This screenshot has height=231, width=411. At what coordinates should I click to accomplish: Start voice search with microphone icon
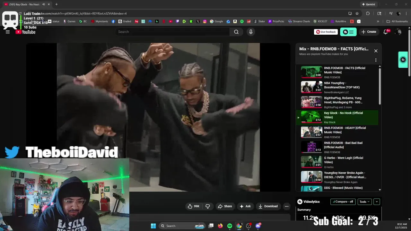(251, 32)
